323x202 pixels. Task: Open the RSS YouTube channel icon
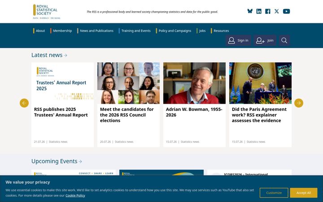point(286,11)
